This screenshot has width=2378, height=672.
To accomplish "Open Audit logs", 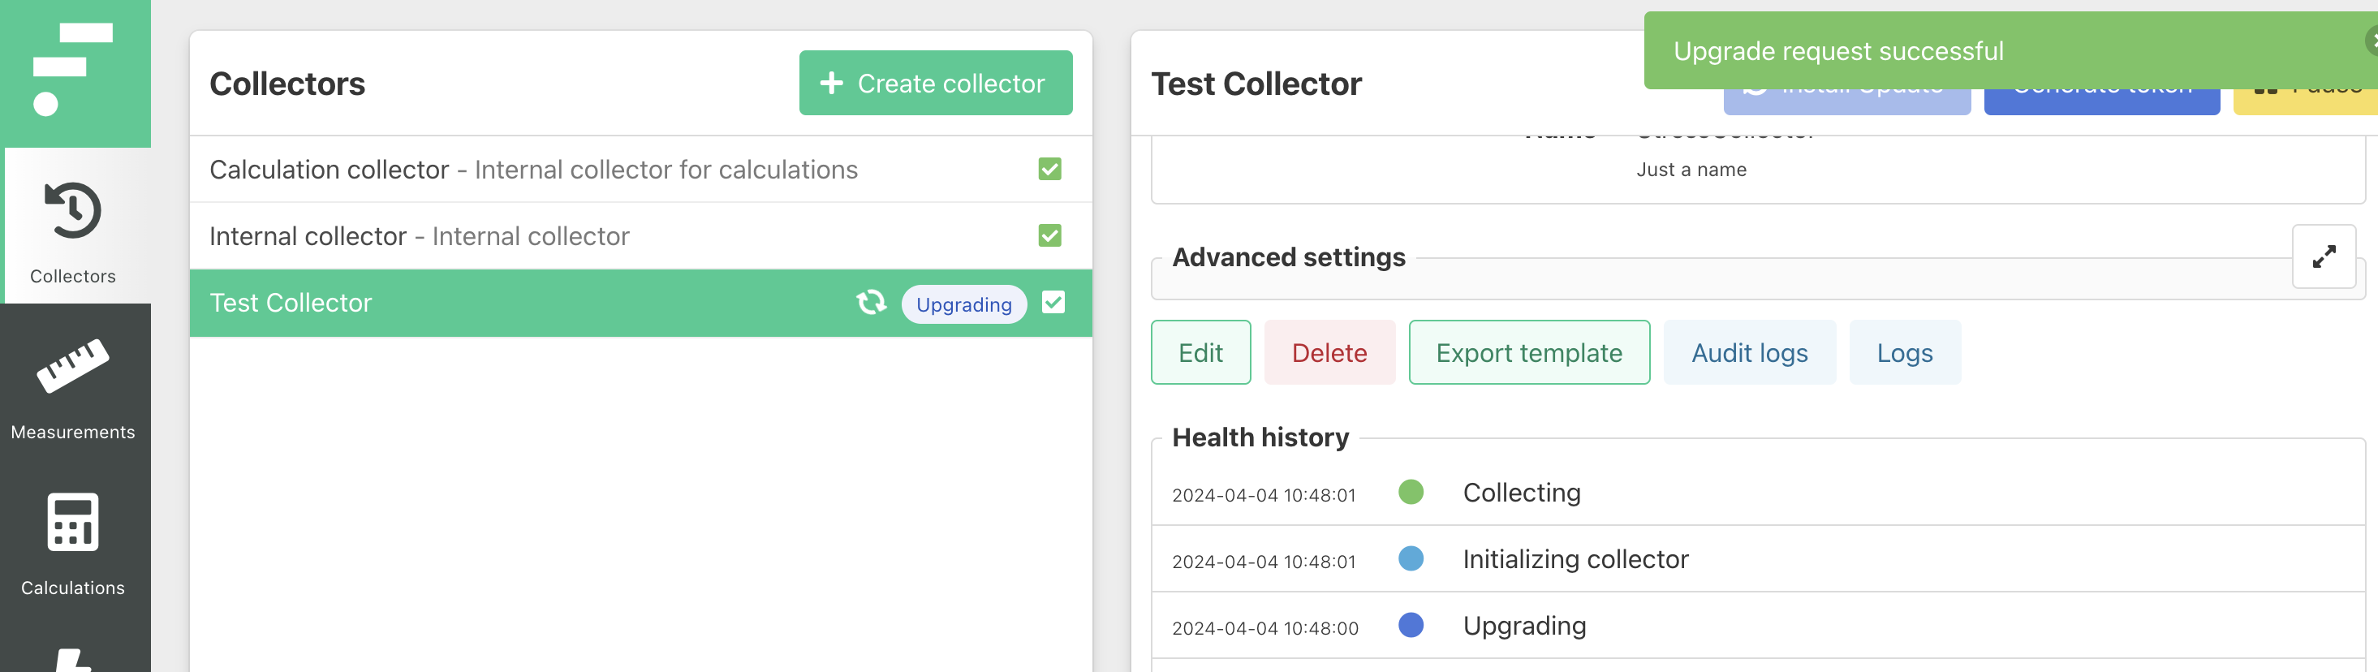I will 1749,351.
